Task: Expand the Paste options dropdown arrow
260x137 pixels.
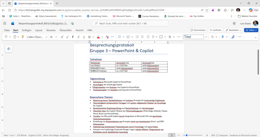Action: click(x=18, y=37)
